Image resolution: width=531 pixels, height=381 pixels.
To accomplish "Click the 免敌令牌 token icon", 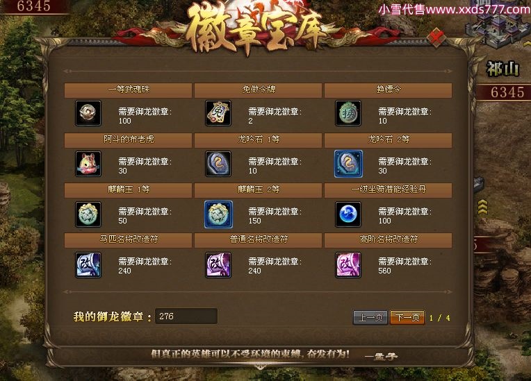I will click(218, 113).
